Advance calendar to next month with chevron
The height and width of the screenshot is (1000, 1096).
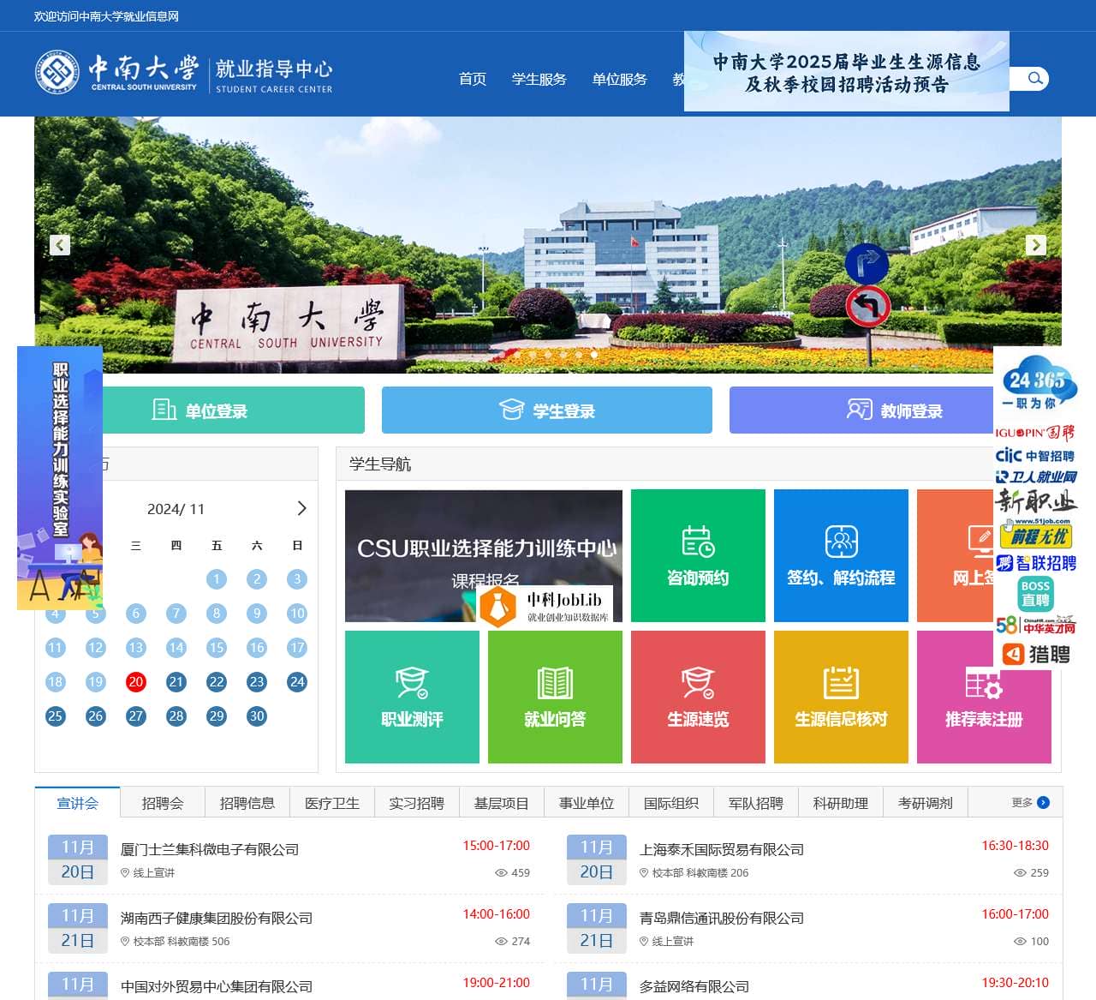click(301, 508)
